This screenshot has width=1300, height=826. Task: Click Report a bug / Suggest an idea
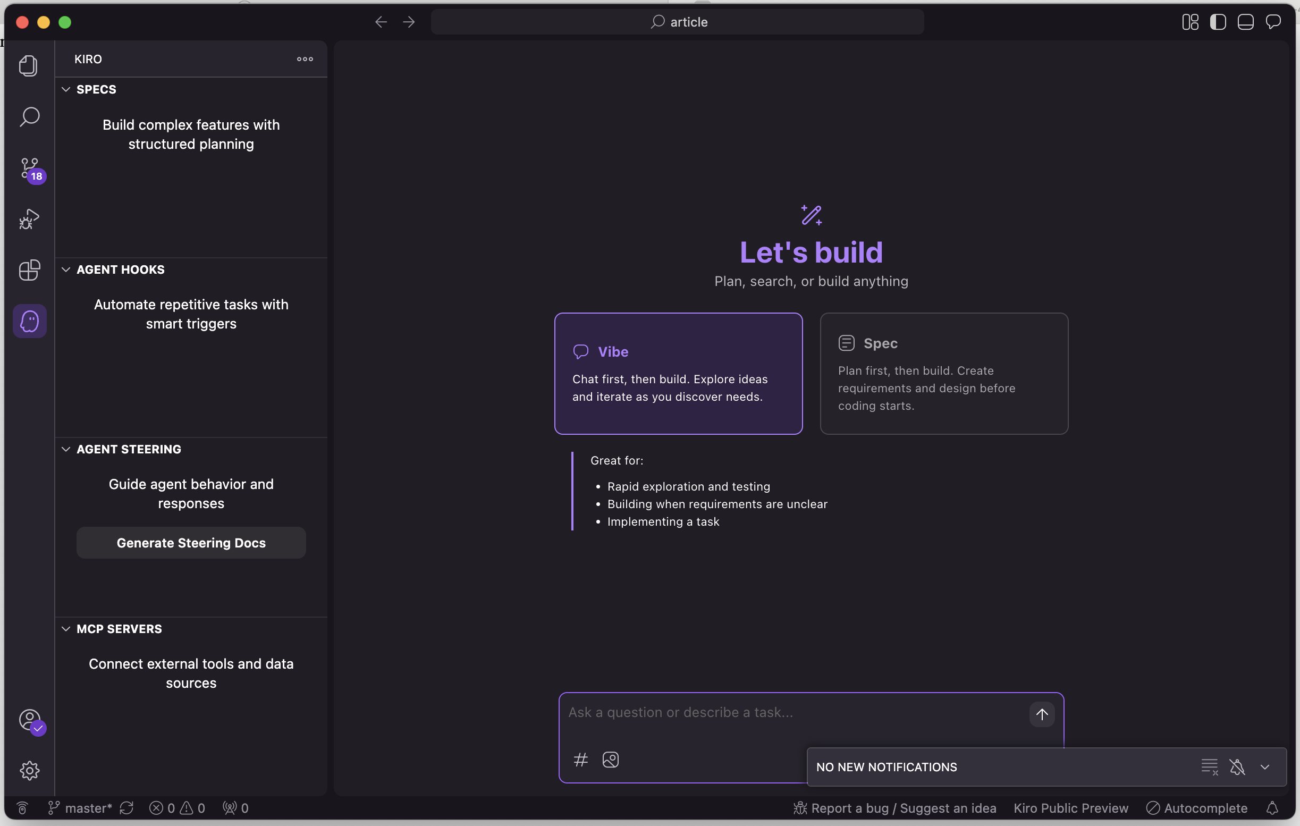(x=895, y=808)
